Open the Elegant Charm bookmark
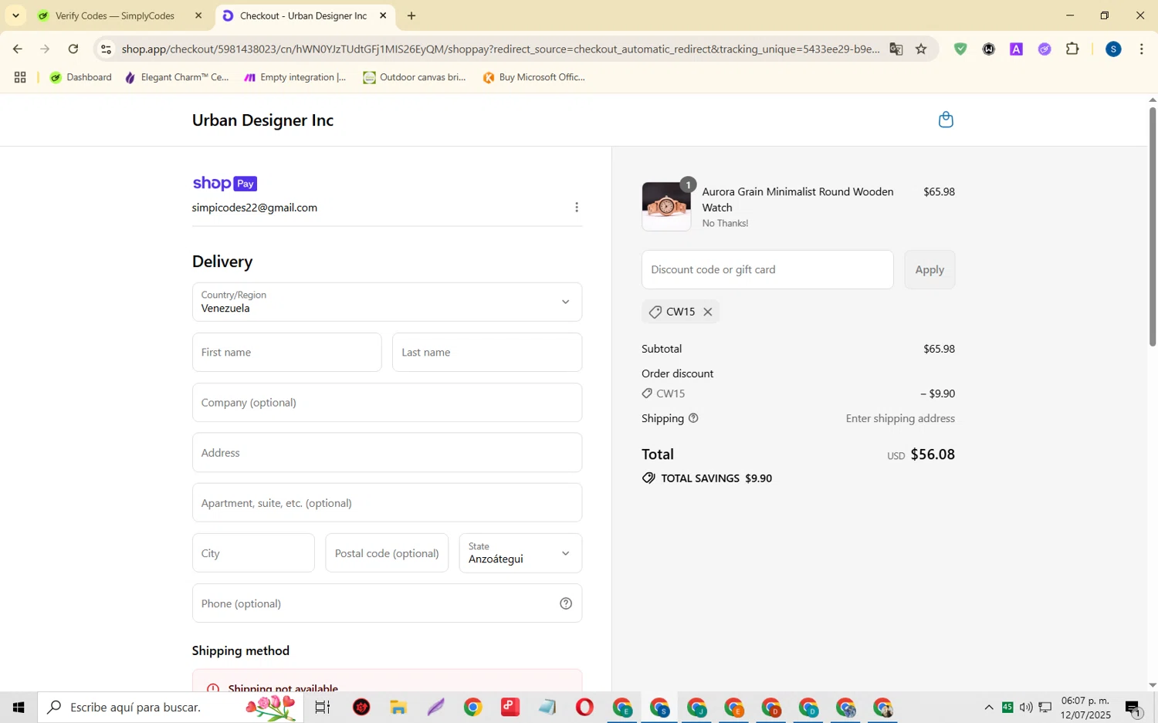Viewport: 1158px width, 723px height. (178, 77)
